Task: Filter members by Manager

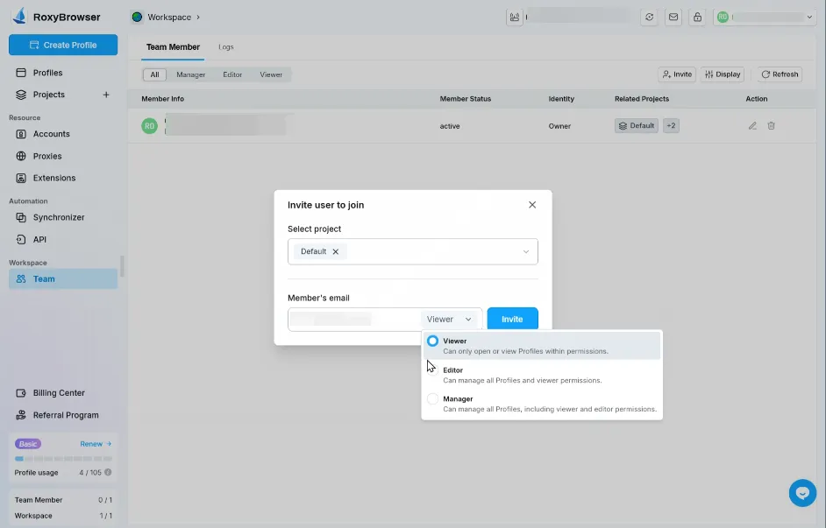Action: tap(190, 74)
